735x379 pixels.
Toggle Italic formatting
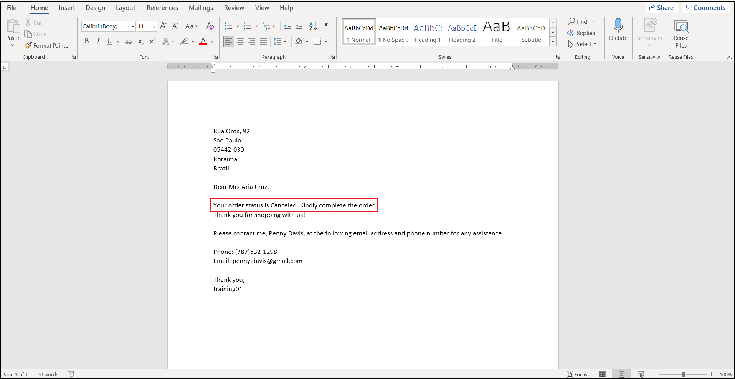[x=98, y=41]
